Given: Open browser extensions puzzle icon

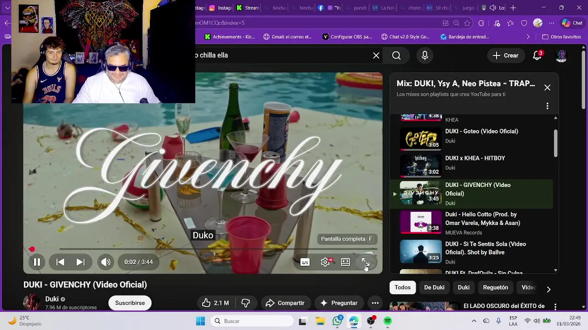Looking at the screenshot, I should [x=481, y=23].
